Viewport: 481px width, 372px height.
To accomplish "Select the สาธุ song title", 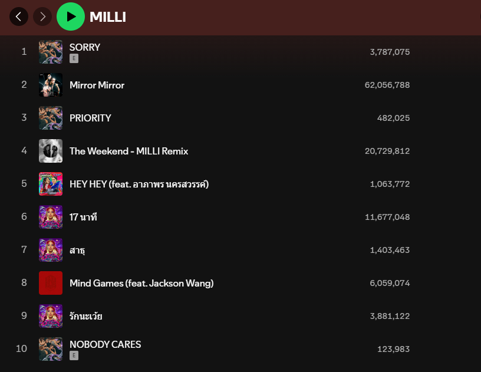I will point(77,250).
